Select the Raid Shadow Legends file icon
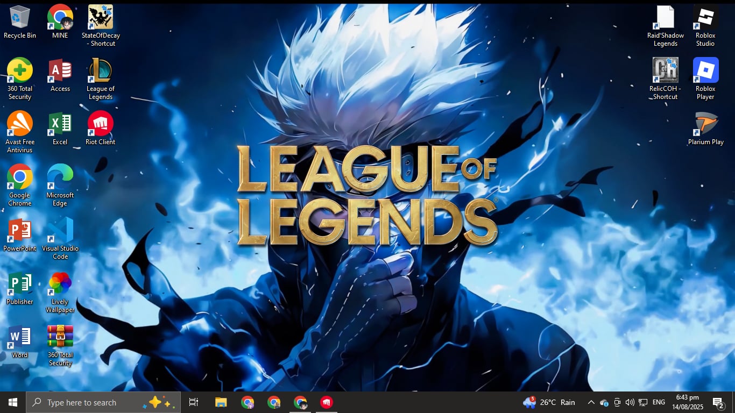This screenshot has width=735, height=413. (x=666, y=26)
